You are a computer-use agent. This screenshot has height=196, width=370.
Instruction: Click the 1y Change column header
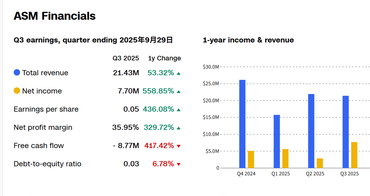click(x=164, y=58)
